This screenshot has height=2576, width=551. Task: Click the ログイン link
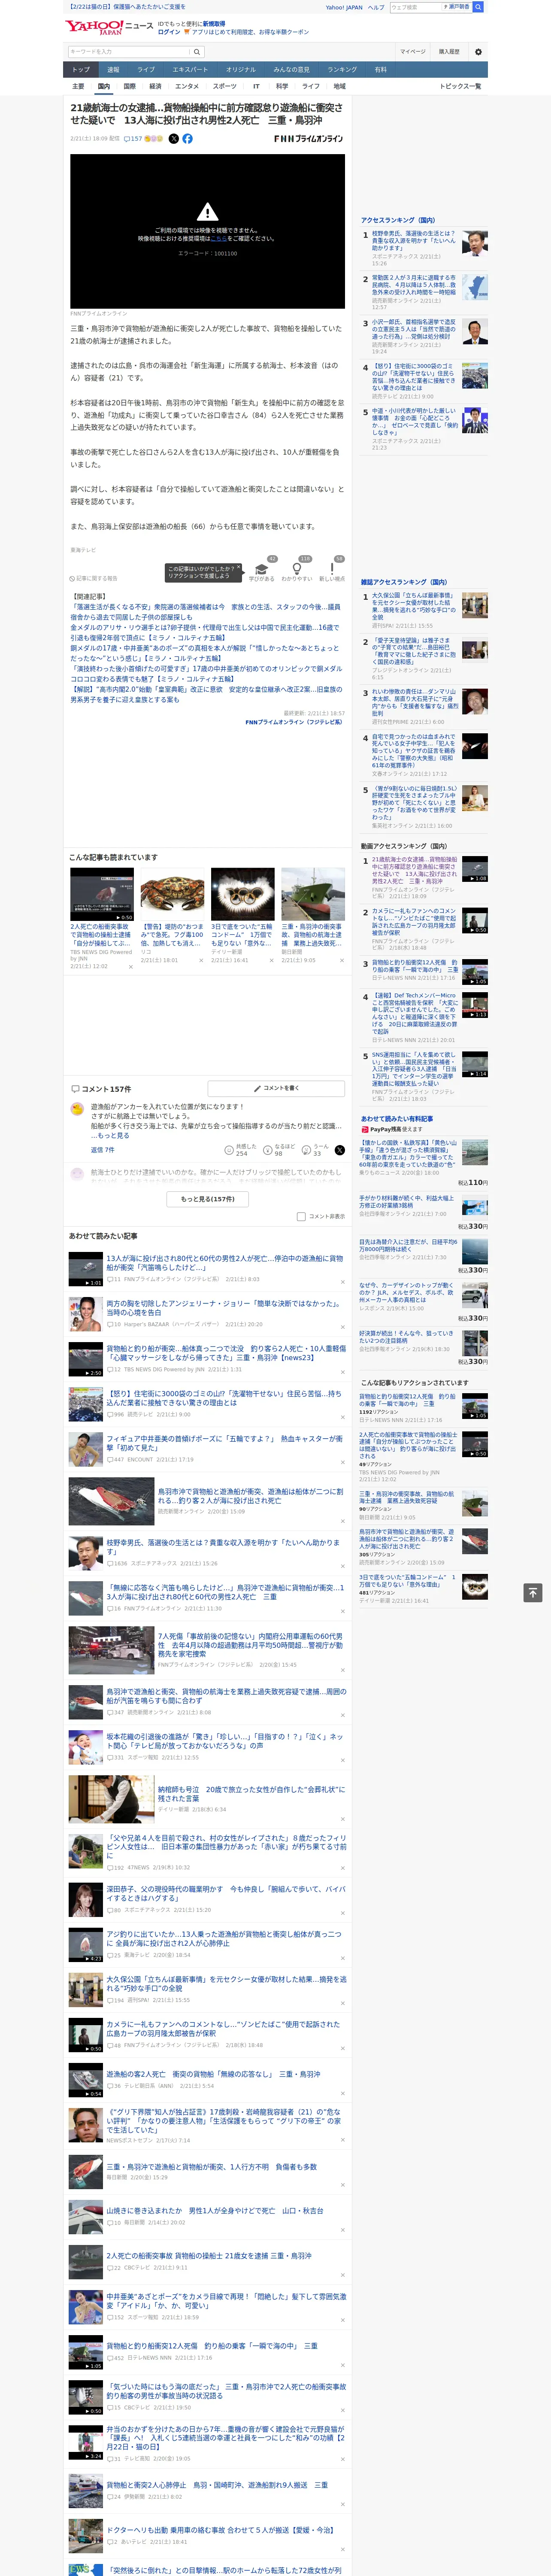169,32
